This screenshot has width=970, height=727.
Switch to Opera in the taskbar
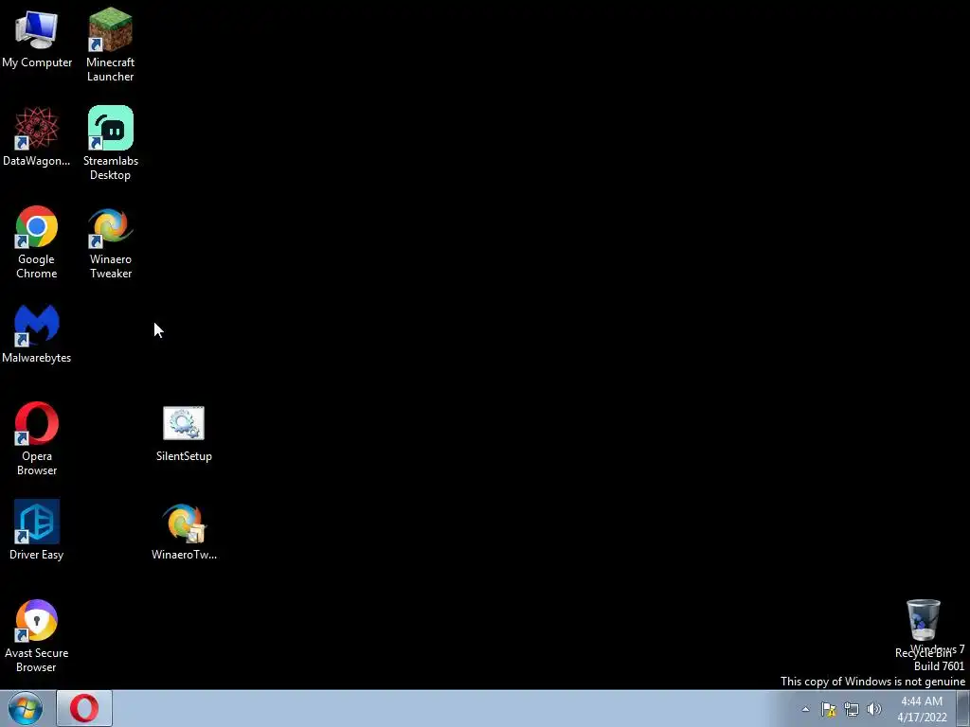(x=84, y=708)
